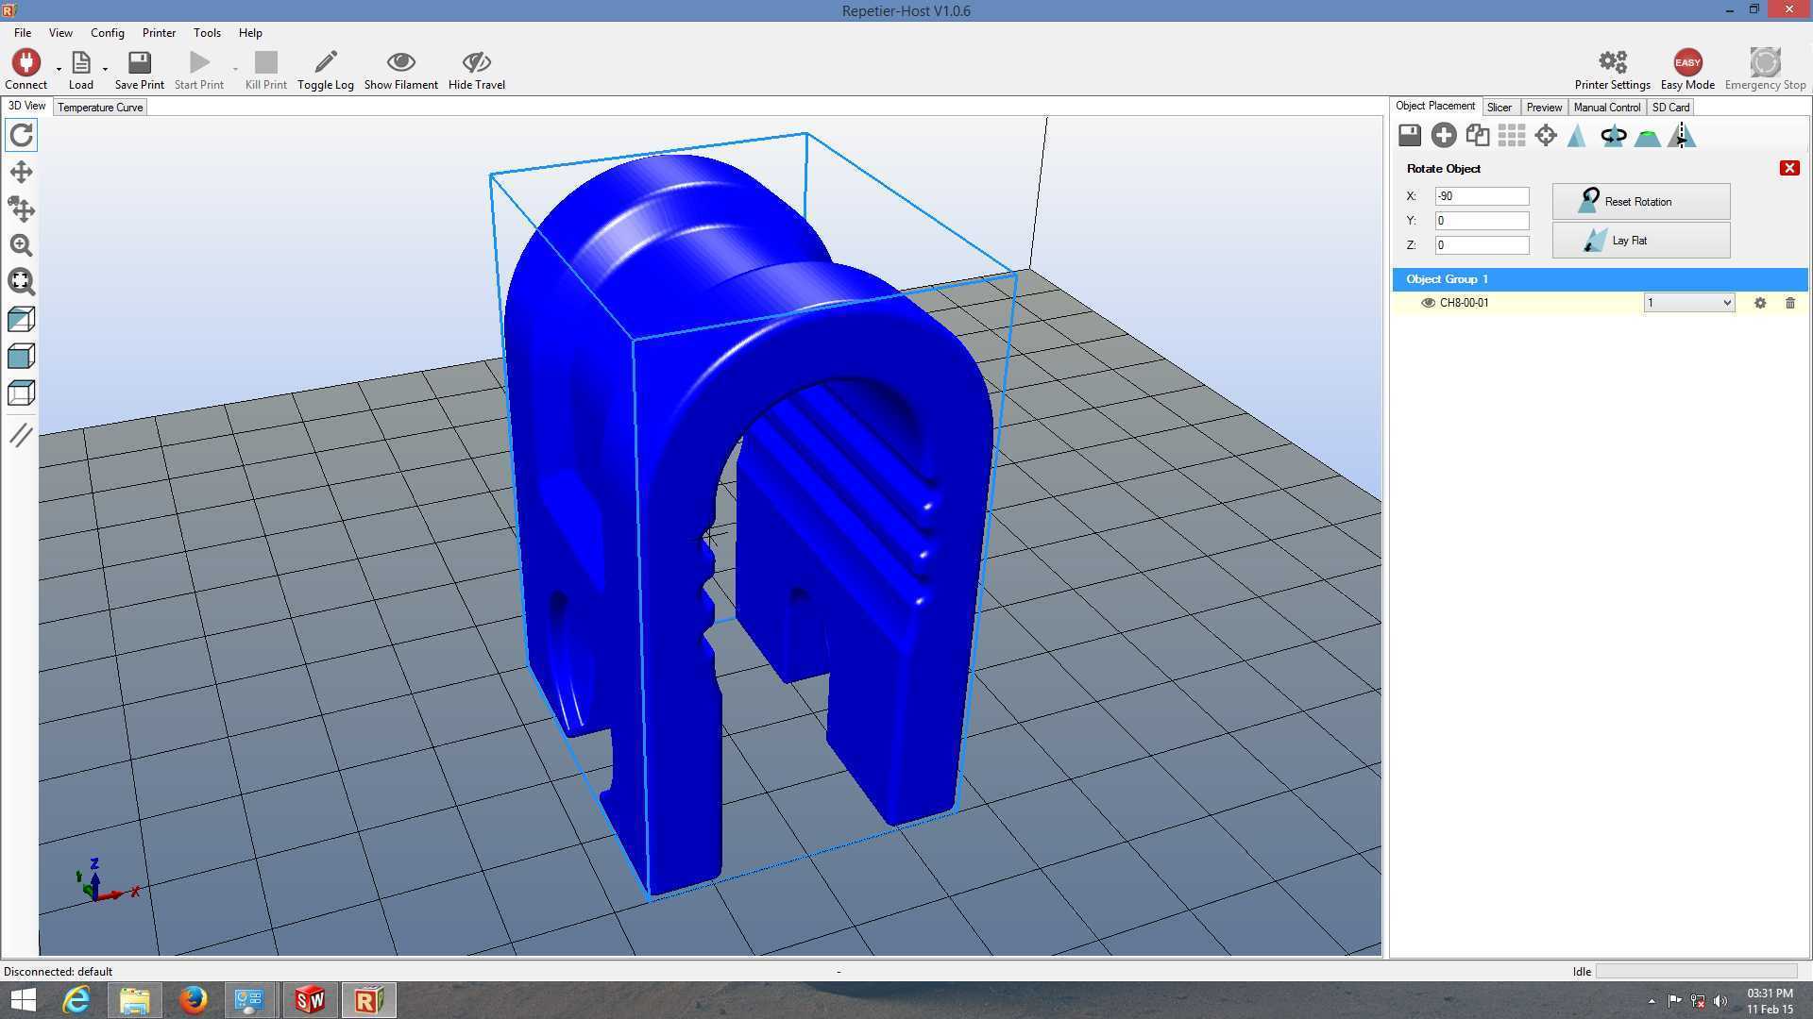Toggle visibility eye for CH8-00-01
The width and height of the screenshot is (1813, 1019).
[1428, 303]
